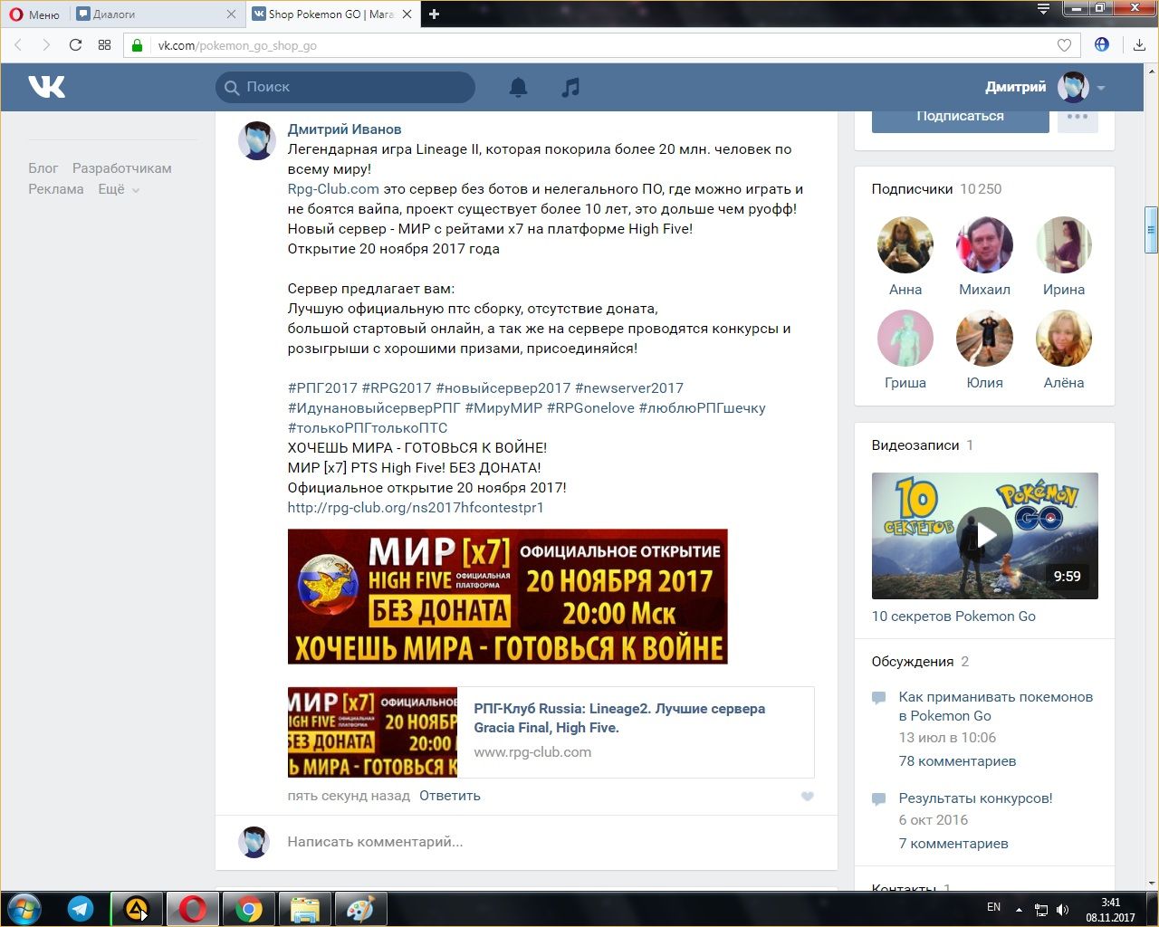Click the volume icon in system tray
Image resolution: width=1159 pixels, height=927 pixels.
pyautogui.click(x=1062, y=910)
